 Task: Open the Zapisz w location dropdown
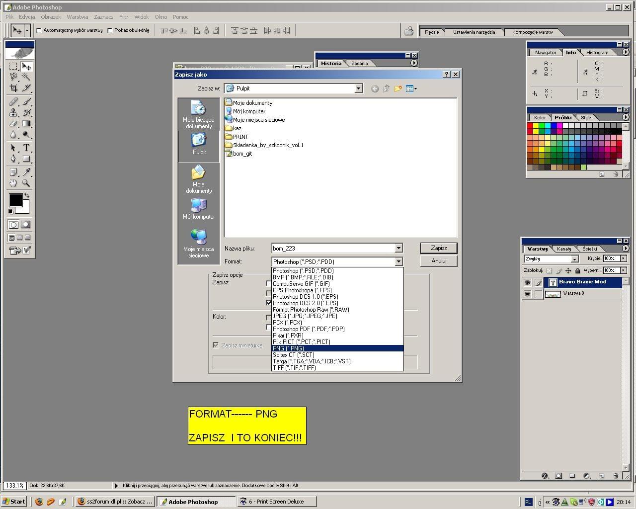pos(358,88)
